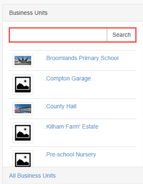The height and width of the screenshot is (184, 143).
Task: Click the Business Units panel heading
Action: pos(28,13)
